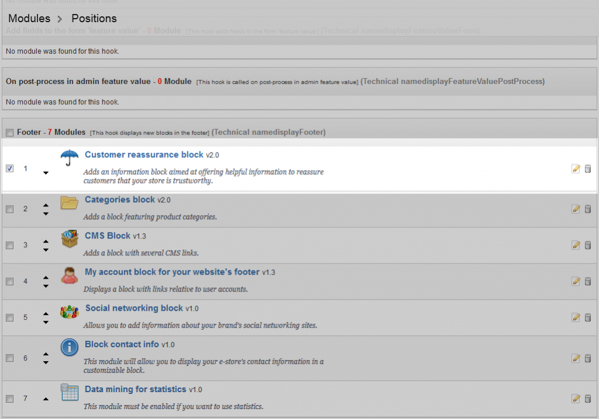Open Data mining for statistics link
This screenshot has height=419, width=599.
coord(135,389)
